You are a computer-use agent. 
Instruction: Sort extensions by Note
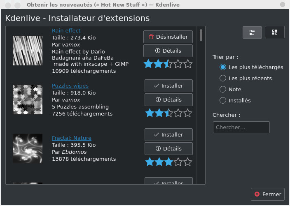230,89
